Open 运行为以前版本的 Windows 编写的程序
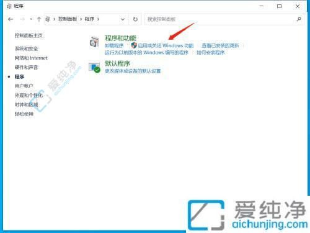Viewport: 310px width, 233px height. click(x=146, y=53)
